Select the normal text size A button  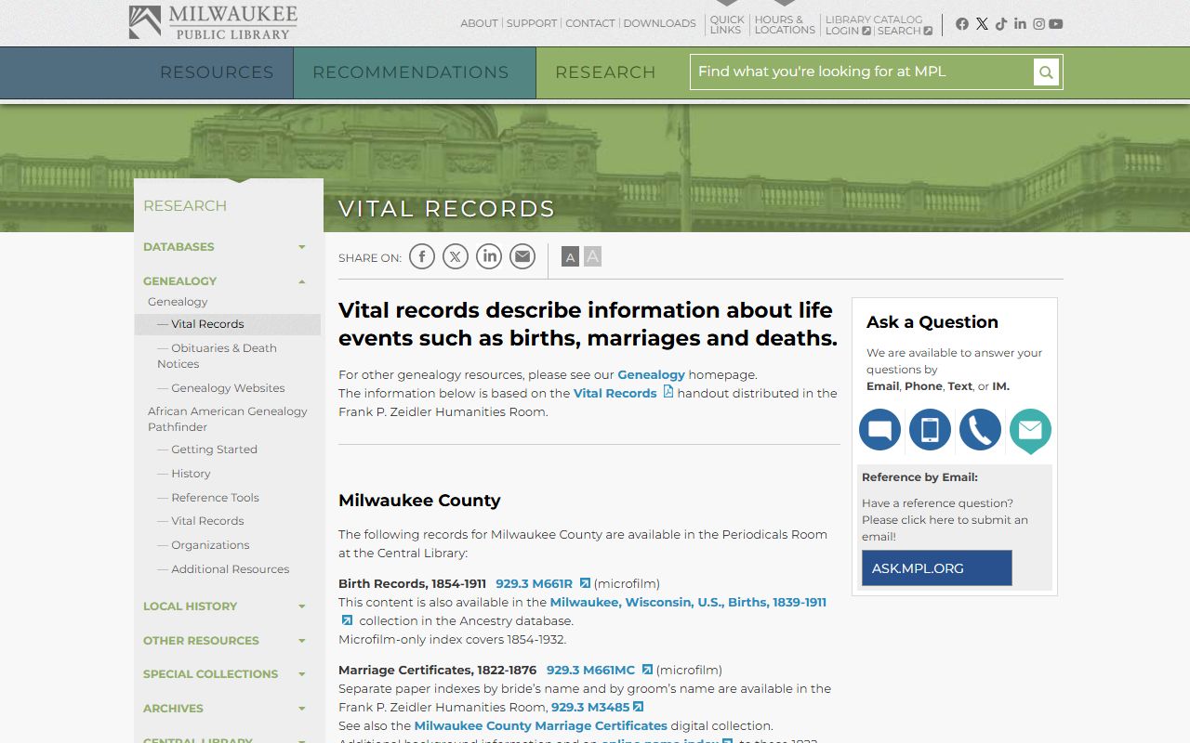pos(571,256)
